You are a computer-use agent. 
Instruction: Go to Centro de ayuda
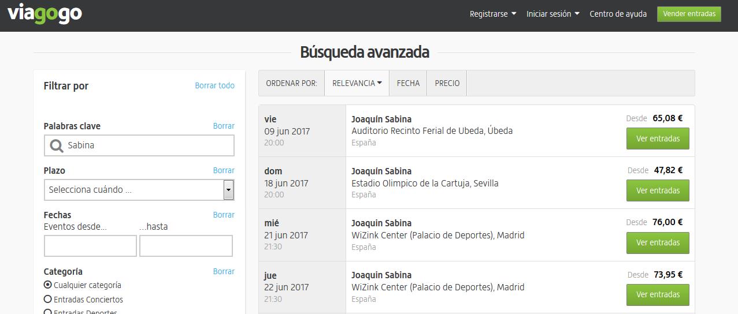618,14
